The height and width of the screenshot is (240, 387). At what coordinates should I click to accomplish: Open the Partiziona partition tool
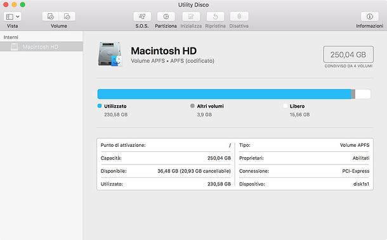(166, 16)
